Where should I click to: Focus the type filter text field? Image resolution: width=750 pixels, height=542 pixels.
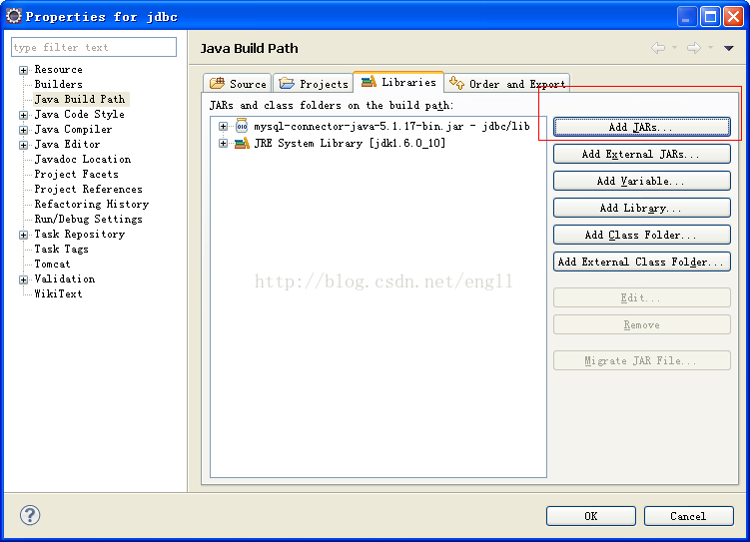click(x=94, y=47)
